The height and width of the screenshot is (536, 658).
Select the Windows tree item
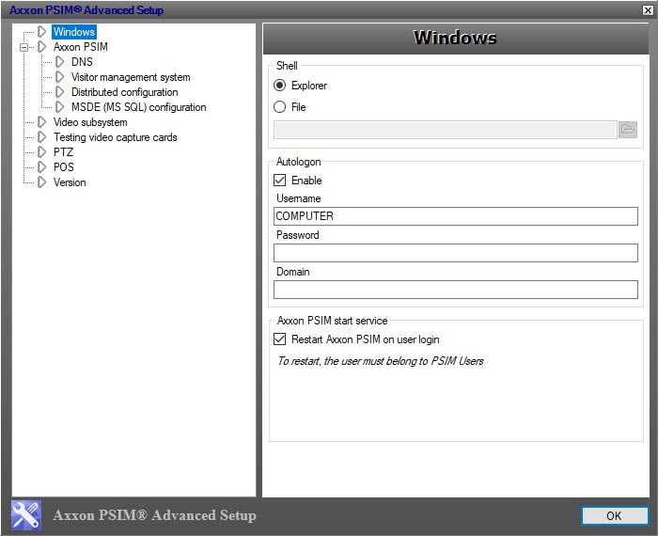[x=74, y=32]
